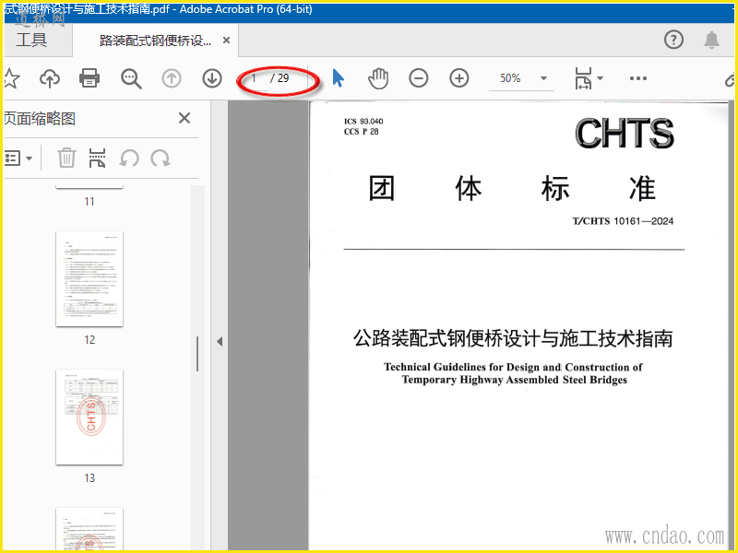The height and width of the screenshot is (553, 738).
Task: Click the page layout icon in thumbnail panel
Action: [97, 158]
